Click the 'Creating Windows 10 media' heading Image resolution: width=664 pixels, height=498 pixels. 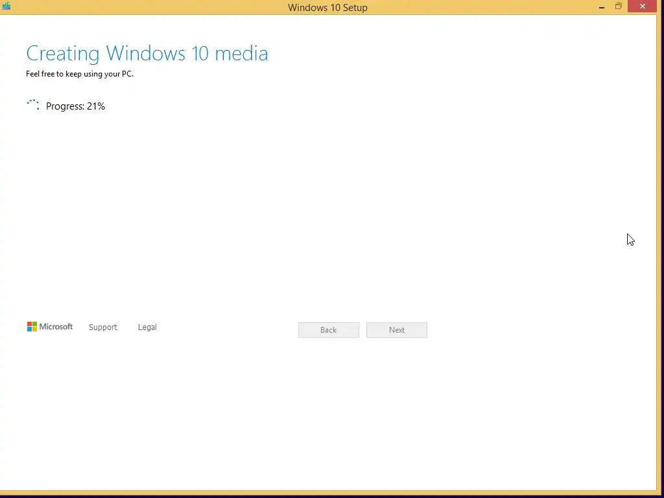(147, 53)
